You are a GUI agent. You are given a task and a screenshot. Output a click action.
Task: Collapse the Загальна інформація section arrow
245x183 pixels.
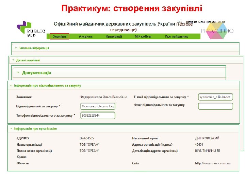[x=16, y=48]
